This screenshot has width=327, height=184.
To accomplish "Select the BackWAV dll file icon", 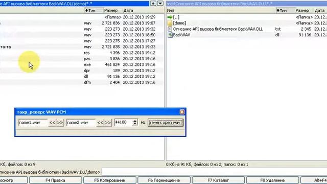I will pyautogui.click(x=170, y=35).
